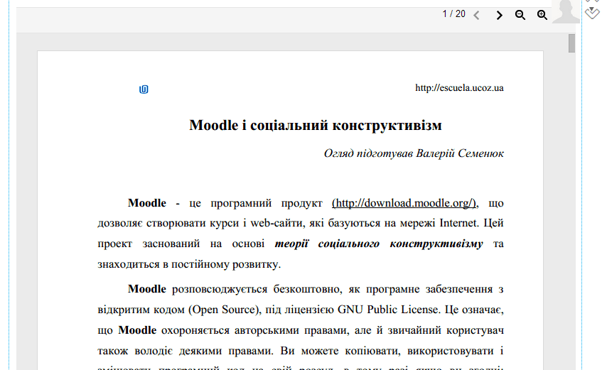Image resolution: width=607 pixels, height=370 pixels.
Task: Click the vertical scrollbar thumb
Action: tap(571, 43)
